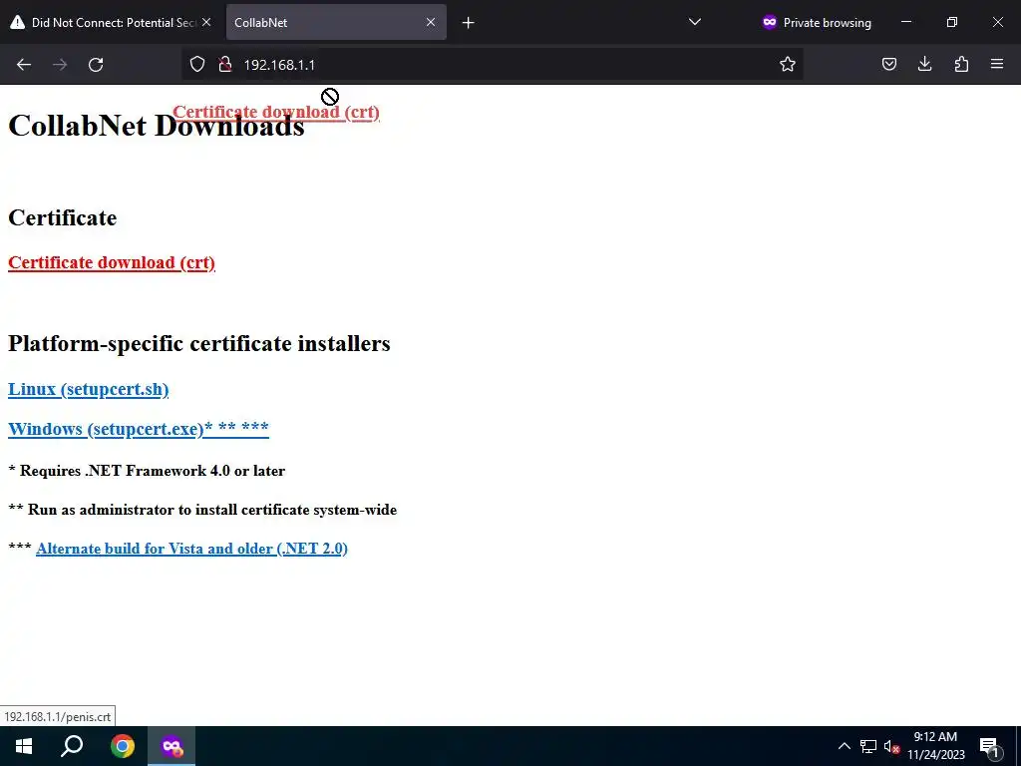Open the notification action center
Screen dimensions: 1021x766
(988, 746)
